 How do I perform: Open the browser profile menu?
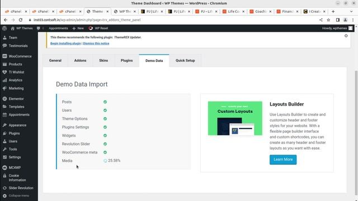pyautogui.click(x=345, y=20)
